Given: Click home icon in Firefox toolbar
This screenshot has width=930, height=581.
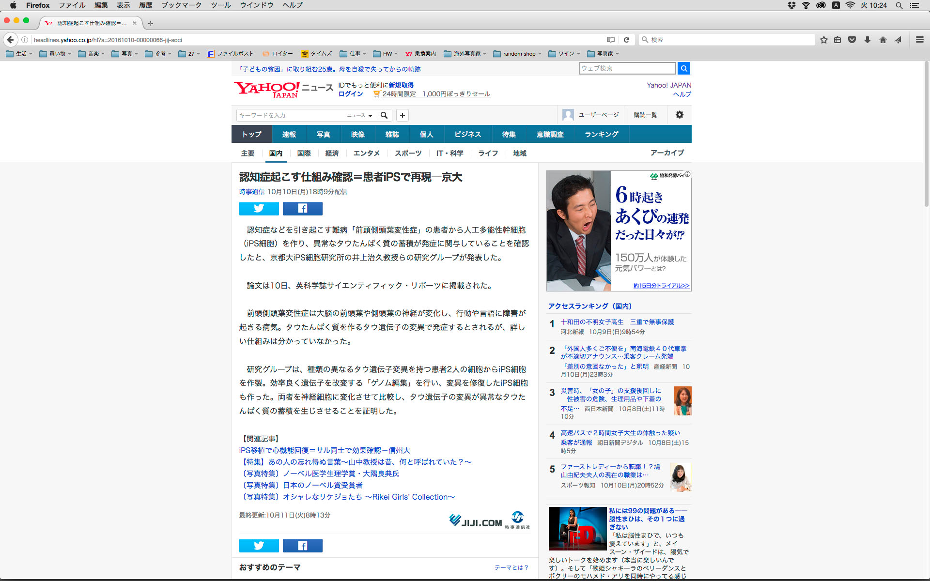Looking at the screenshot, I should [883, 40].
